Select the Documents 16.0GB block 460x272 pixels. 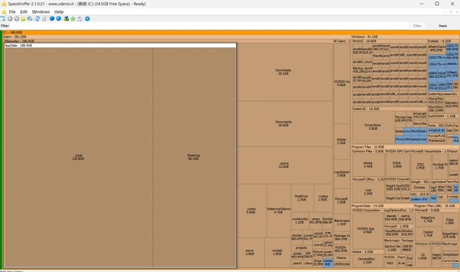click(x=283, y=124)
